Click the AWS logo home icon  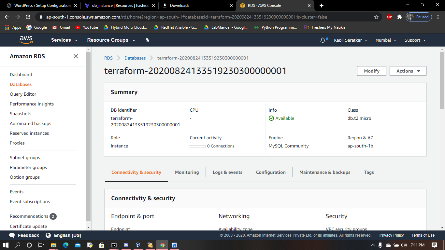pyautogui.click(x=26, y=40)
